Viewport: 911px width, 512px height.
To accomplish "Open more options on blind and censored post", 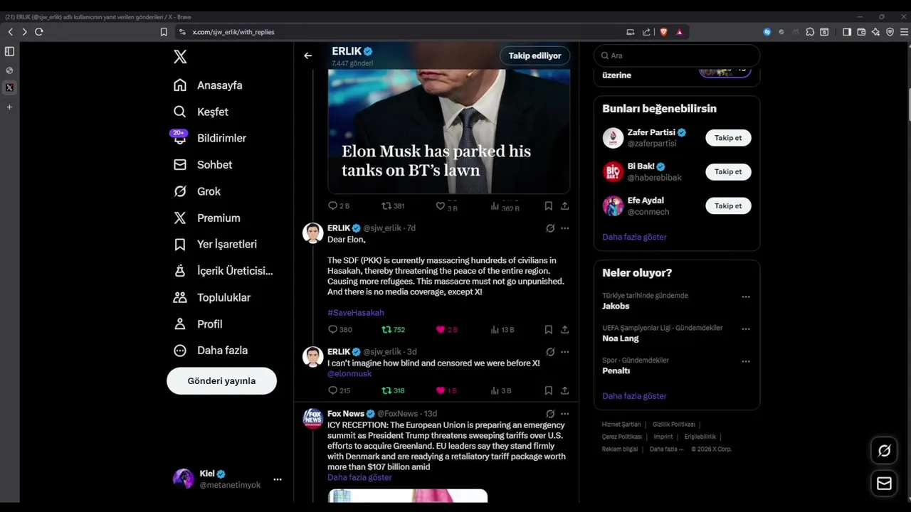I will click(x=564, y=351).
